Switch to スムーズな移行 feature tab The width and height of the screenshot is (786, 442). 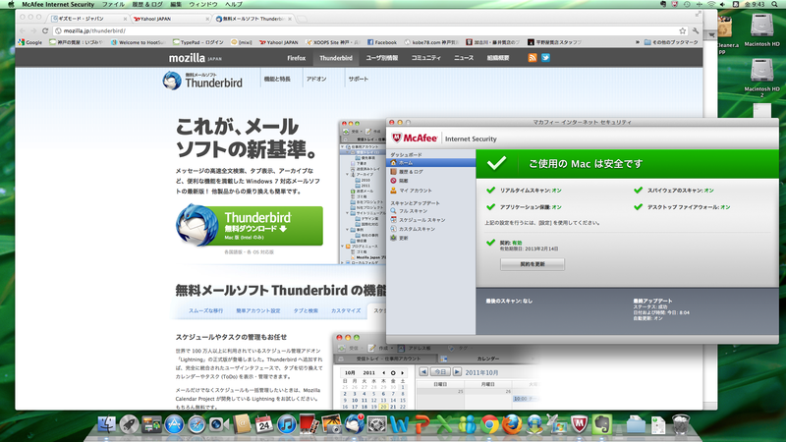click(x=205, y=310)
